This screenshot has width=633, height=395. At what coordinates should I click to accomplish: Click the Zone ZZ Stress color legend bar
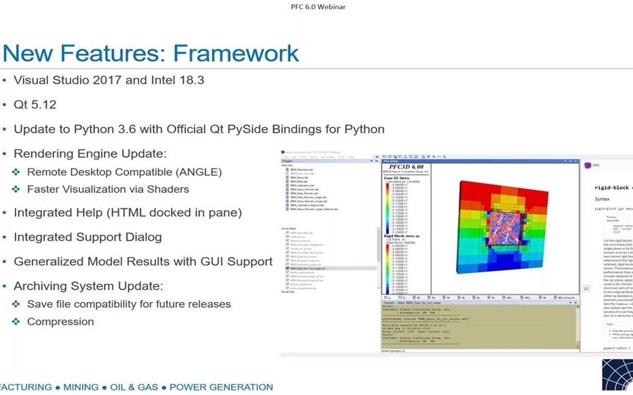pos(388,208)
